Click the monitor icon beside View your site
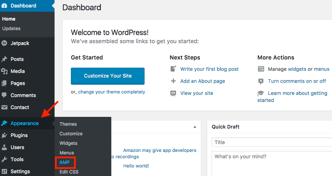 (x=173, y=93)
